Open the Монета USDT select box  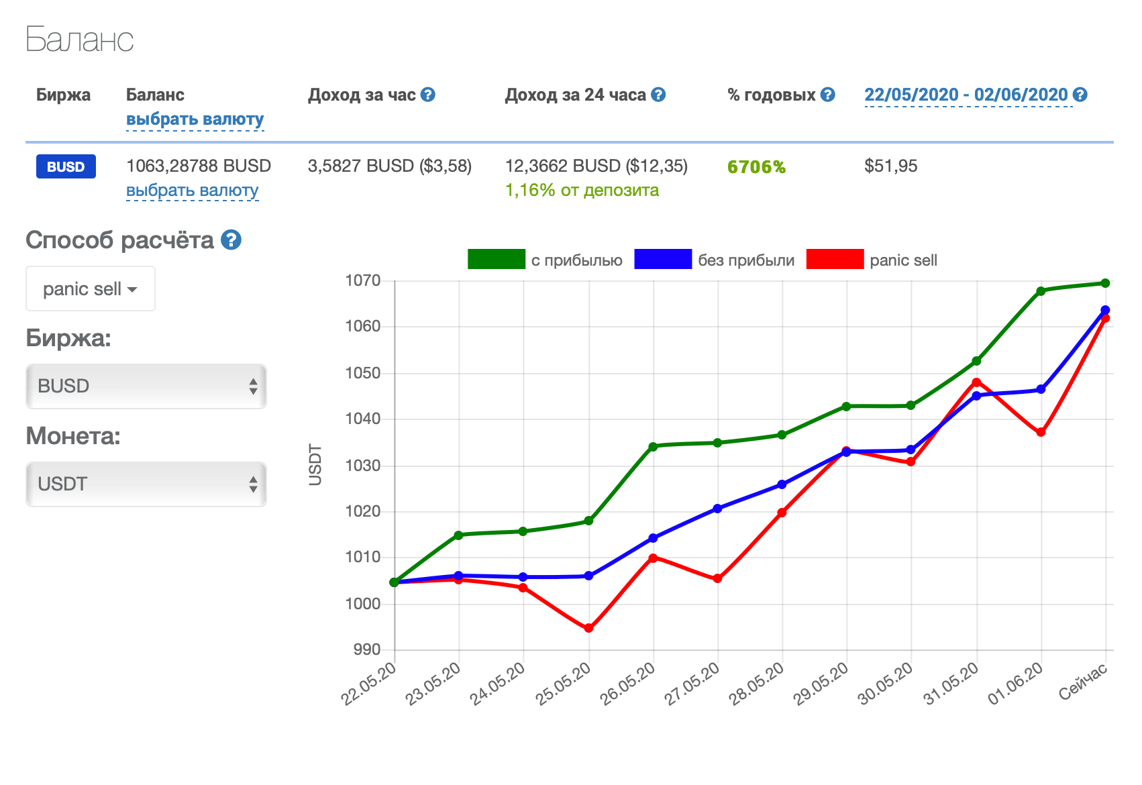pos(146,484)
